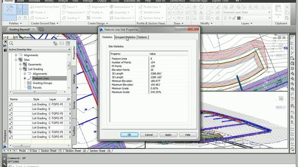
Task: Click the Intersections tool icon
Action: tap(111, 7)
